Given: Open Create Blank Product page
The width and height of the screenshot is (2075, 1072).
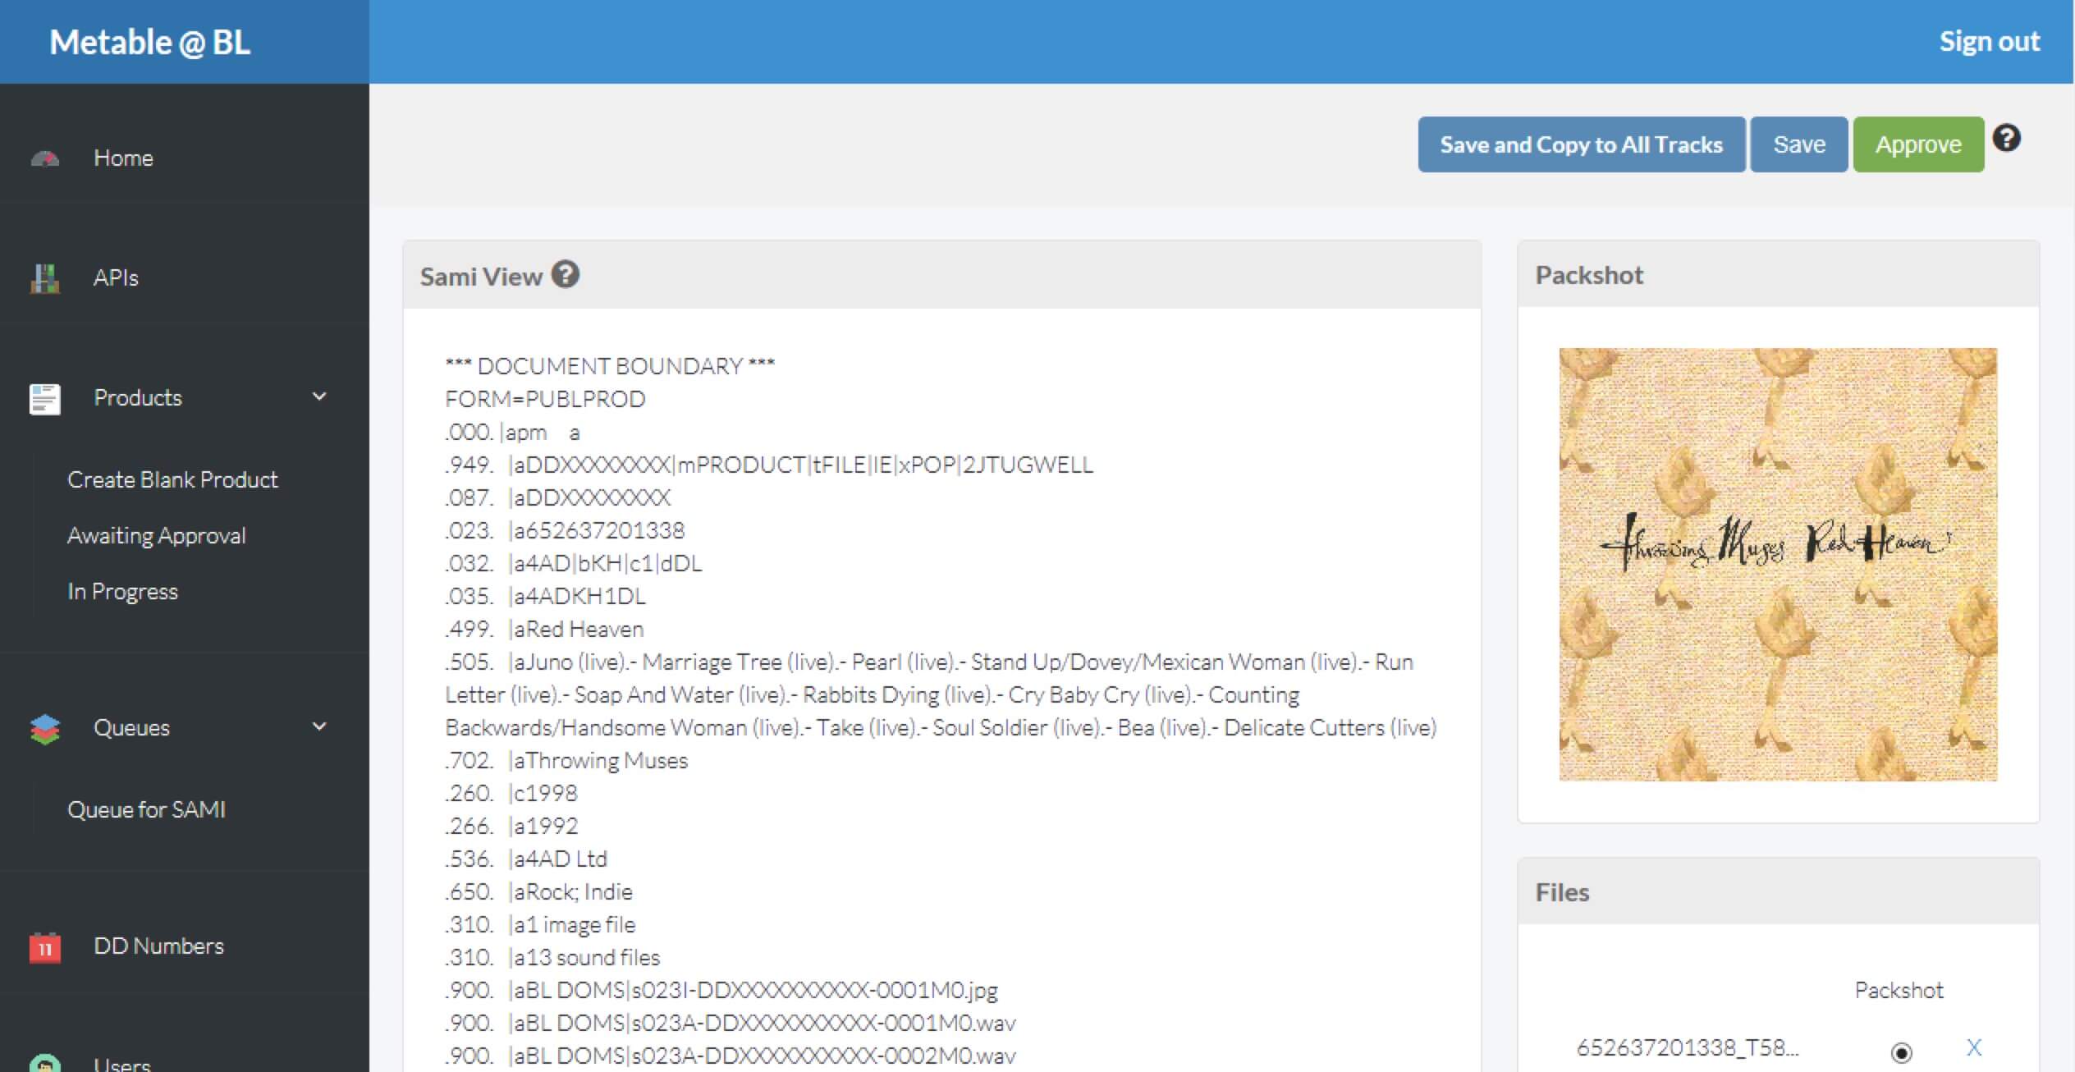Looking at the screenshot, I should coord(172,479).
